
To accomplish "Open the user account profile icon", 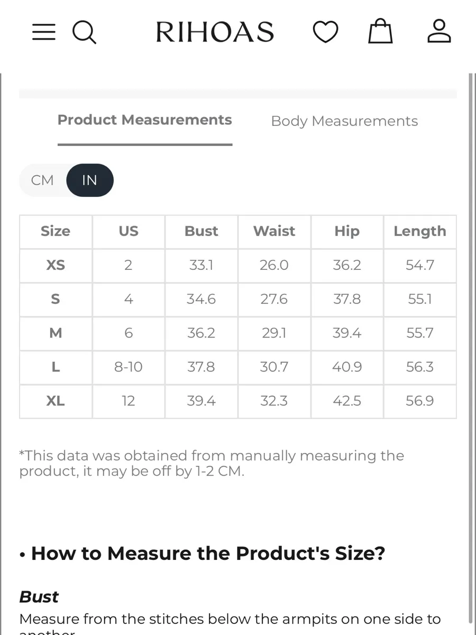I will click(439, 31).
